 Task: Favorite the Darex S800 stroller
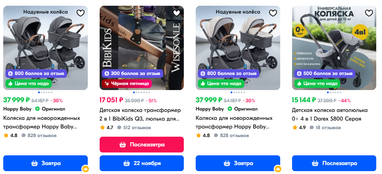[369, 13]
